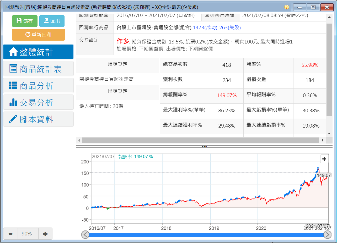The height and width of the screenshot is (243, 337).
Task: Click the 90% zoom level field
Action: [27, 234]
